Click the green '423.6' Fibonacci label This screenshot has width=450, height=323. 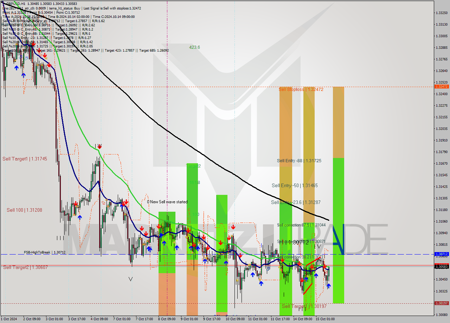tap(194, 47)
